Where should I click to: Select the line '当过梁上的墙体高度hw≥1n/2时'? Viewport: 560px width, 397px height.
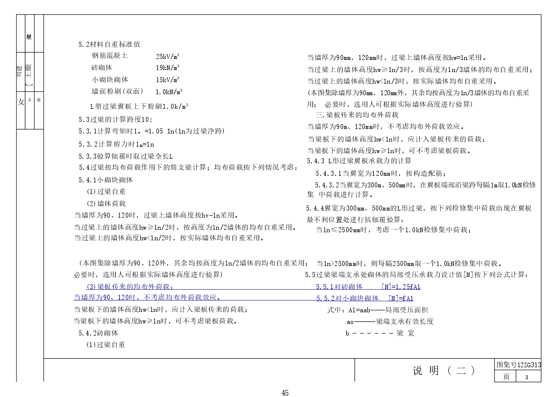tap(185, 227)
